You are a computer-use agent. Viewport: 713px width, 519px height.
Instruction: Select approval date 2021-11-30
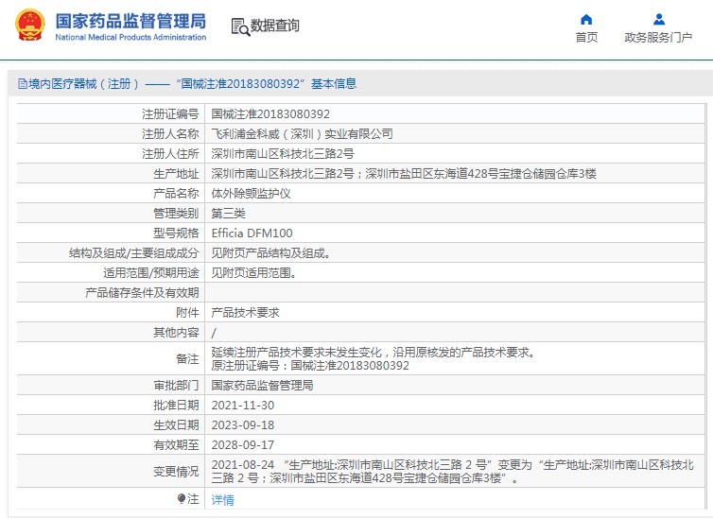click(243, 406)
